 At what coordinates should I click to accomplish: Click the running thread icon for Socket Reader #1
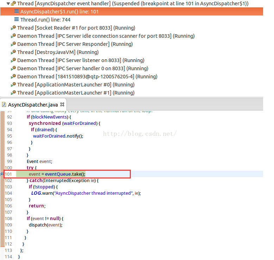point(13,28)
